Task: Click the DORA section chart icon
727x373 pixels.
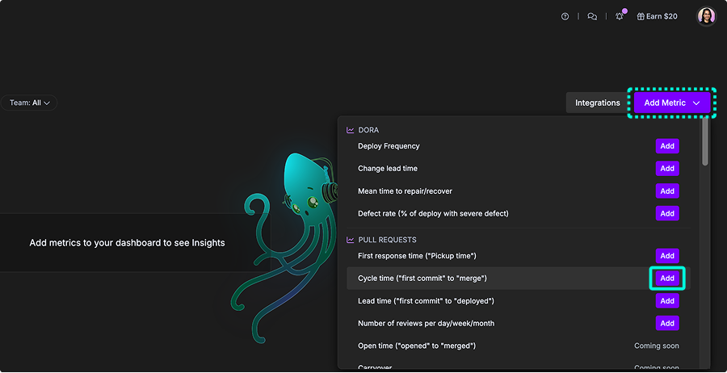Action: coord(350,130)
